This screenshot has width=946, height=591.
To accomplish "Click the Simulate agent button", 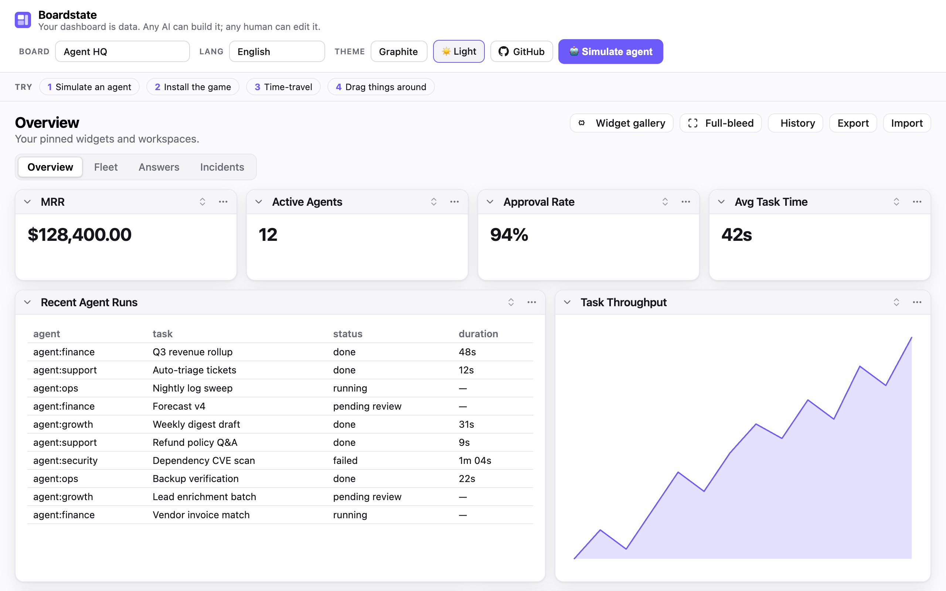I will click(x=610, y=52).
